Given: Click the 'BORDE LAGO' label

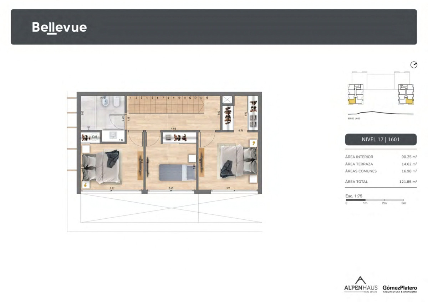Looking at the screenshot, I should [354, 118].
